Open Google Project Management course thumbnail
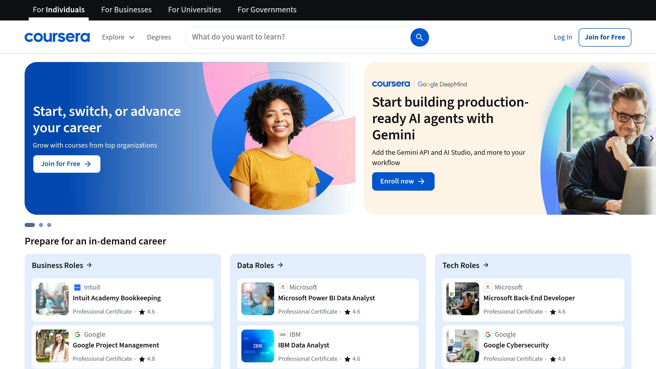This screenshot has height=369, width=656. point(52,346)
